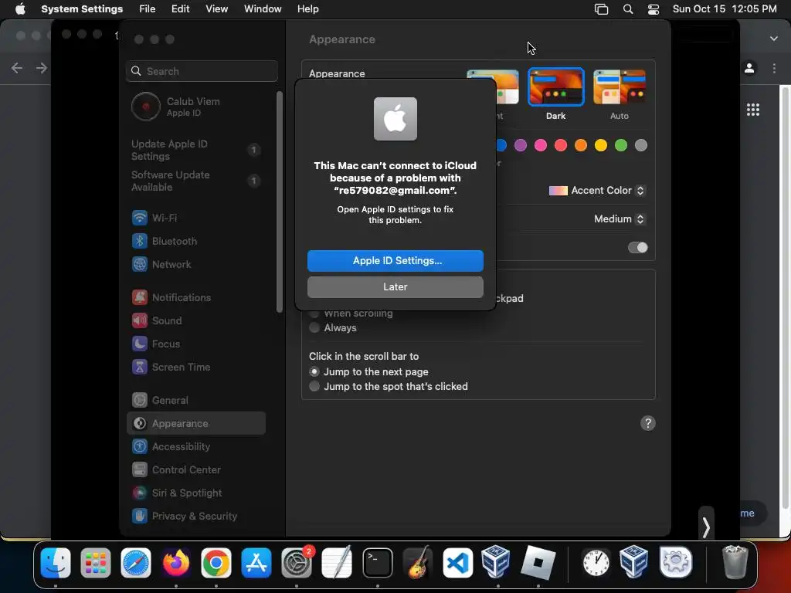Screen dimensions: 791x593
Task: Select the Auto appearance thumbnail
Action: (619, 87)
